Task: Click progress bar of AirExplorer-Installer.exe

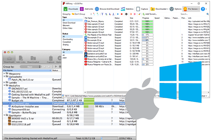Action: (89, 106)
